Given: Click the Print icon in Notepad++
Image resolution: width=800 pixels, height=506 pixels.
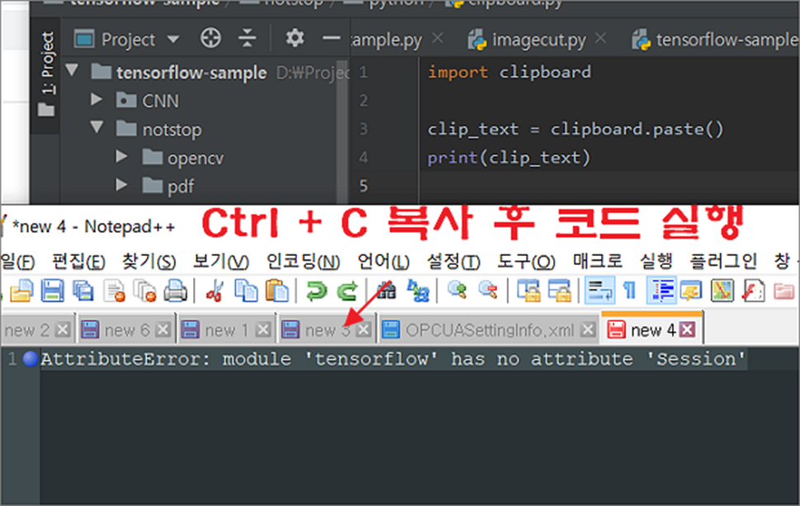Looking at the screenshot, I should [x=175, y=291].
